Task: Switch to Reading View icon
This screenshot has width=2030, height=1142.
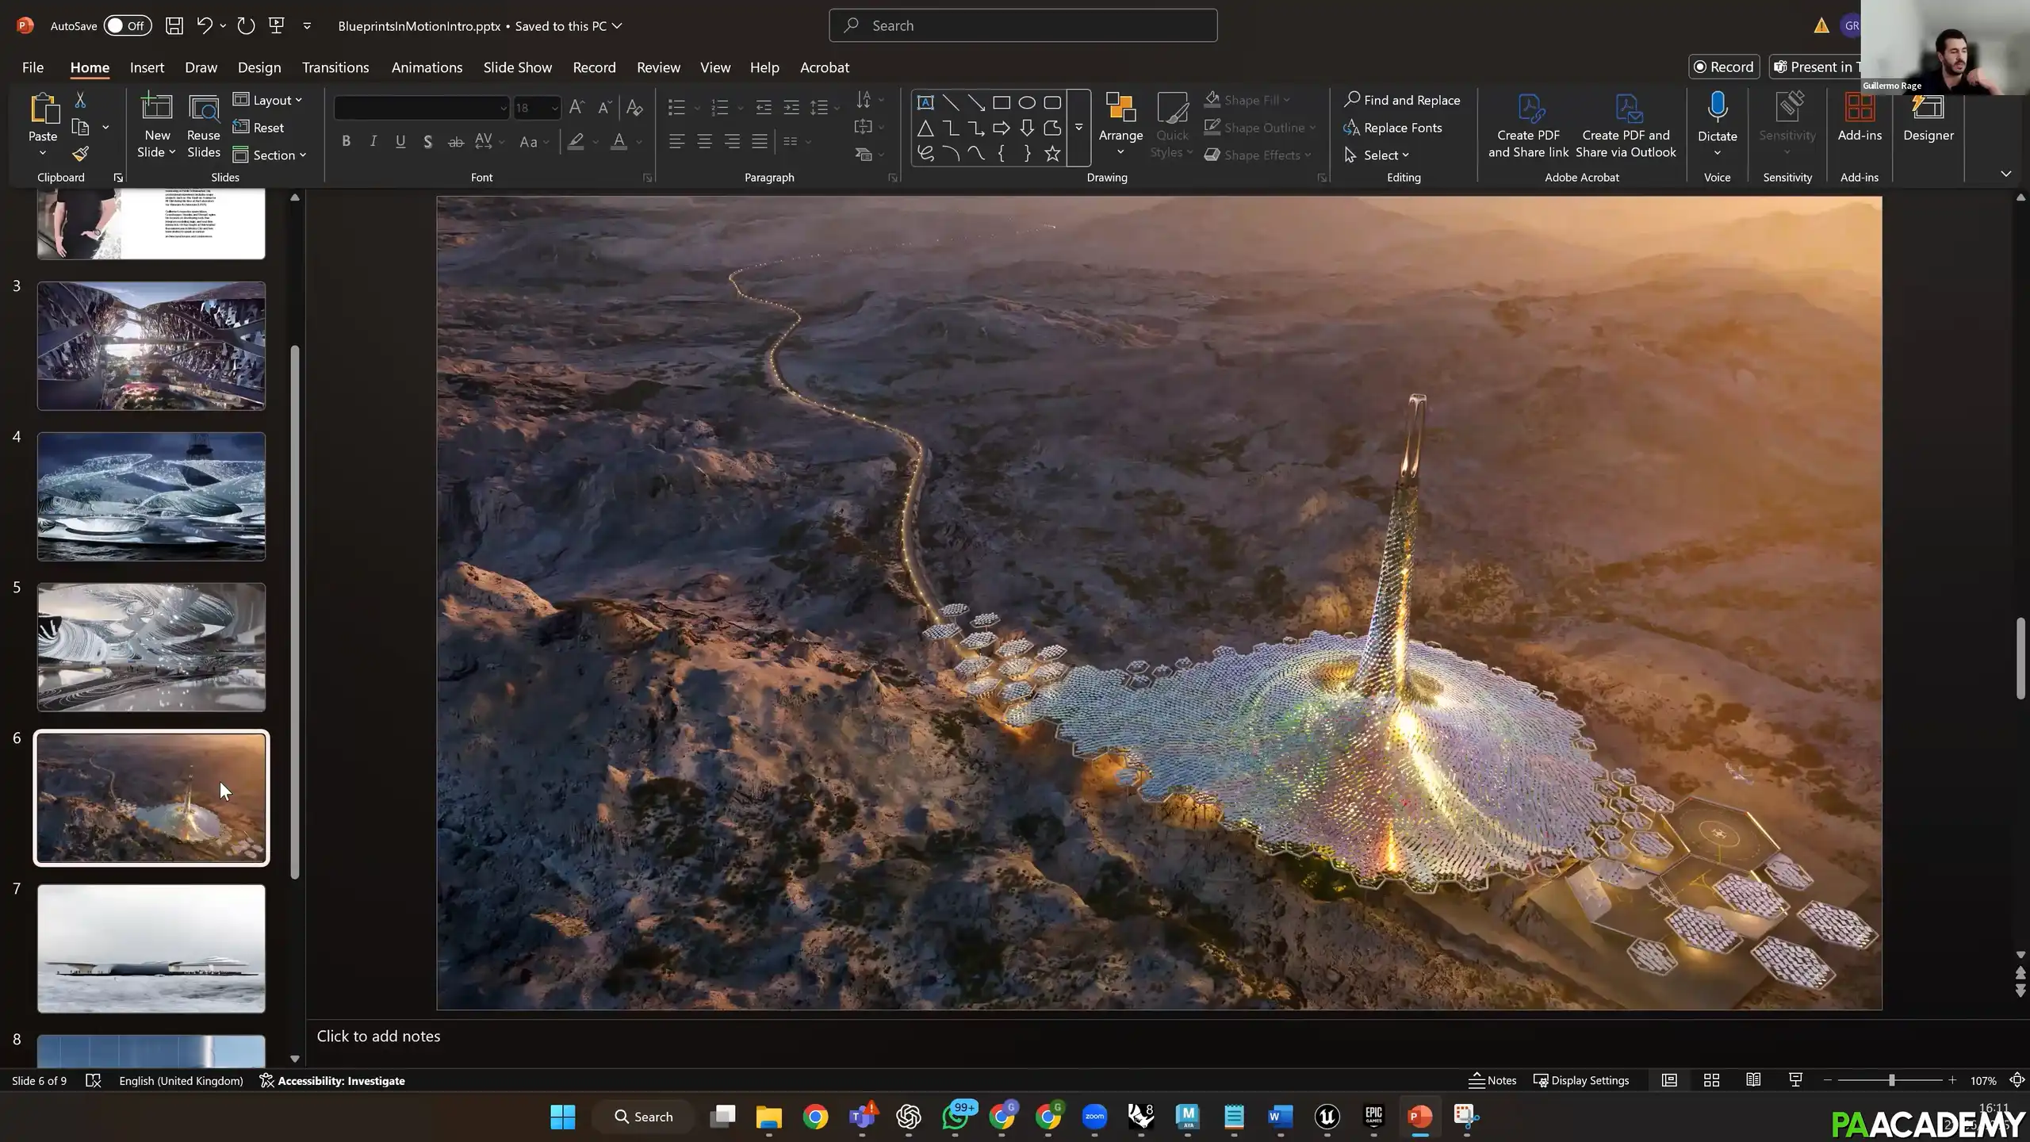Action: (x=1753, y=1080)
